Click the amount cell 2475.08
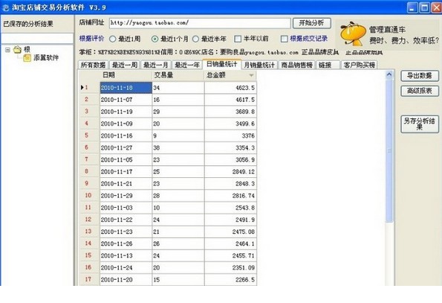 click(x=230, y=232)
